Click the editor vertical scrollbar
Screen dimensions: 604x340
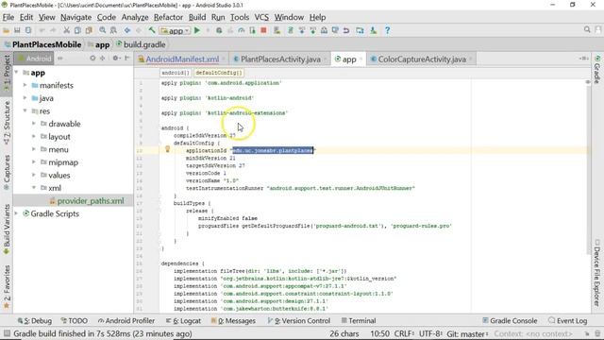tap(588, 170)
